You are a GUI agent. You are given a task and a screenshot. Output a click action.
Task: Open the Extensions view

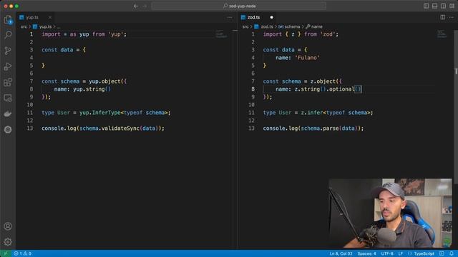(x=8, y=82)
